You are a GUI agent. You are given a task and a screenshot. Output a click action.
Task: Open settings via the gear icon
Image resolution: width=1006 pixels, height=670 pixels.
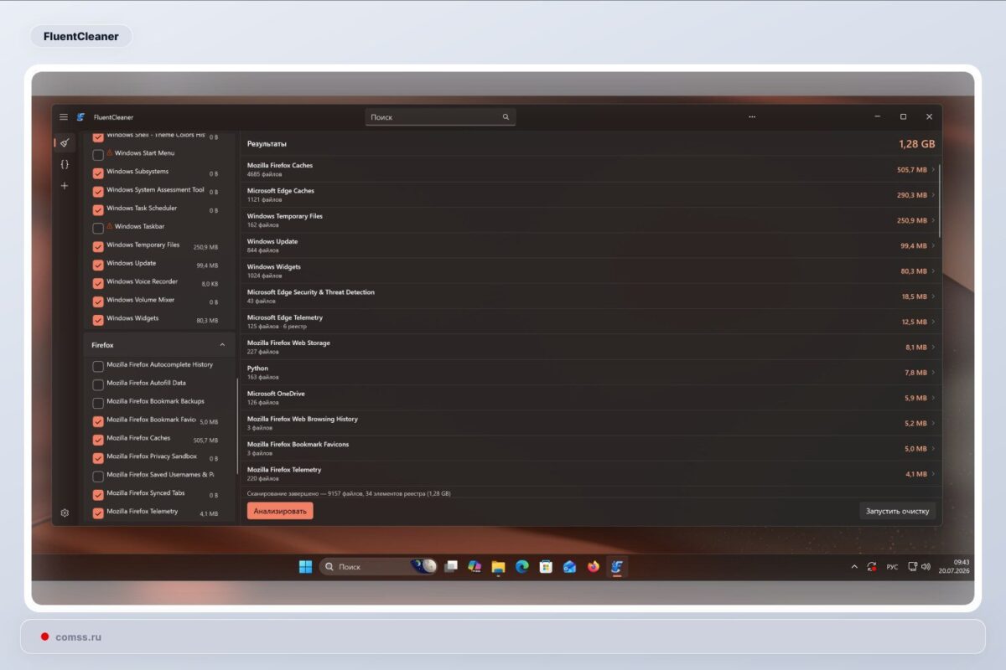pyautogui.click(x=65, y=513)
